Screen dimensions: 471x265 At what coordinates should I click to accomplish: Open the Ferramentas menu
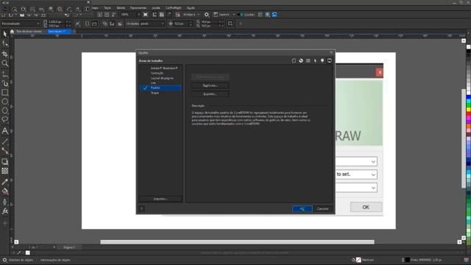click(x=138, y=8)
